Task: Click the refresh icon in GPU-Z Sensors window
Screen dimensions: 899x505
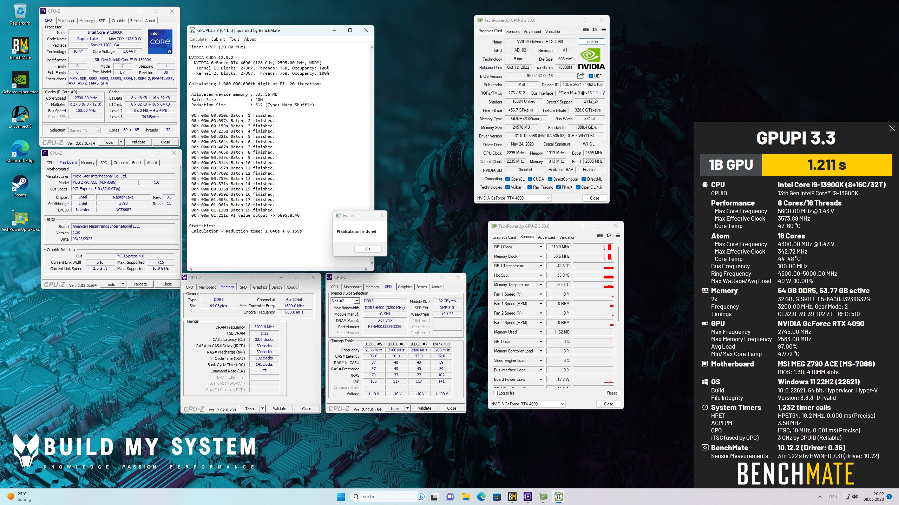Action: pos(609,236)
